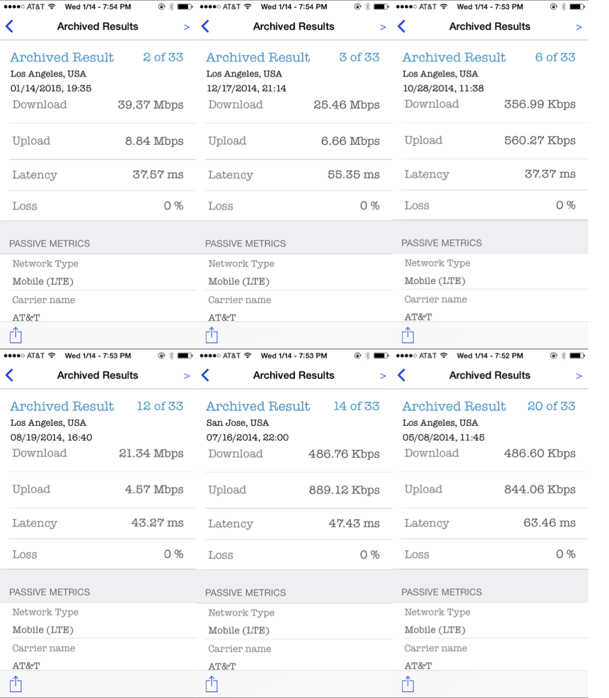609x698 pixels.
Task: Select Network Type Mobile (LTE) in 12 of 33
Action: tap(102, 621)
